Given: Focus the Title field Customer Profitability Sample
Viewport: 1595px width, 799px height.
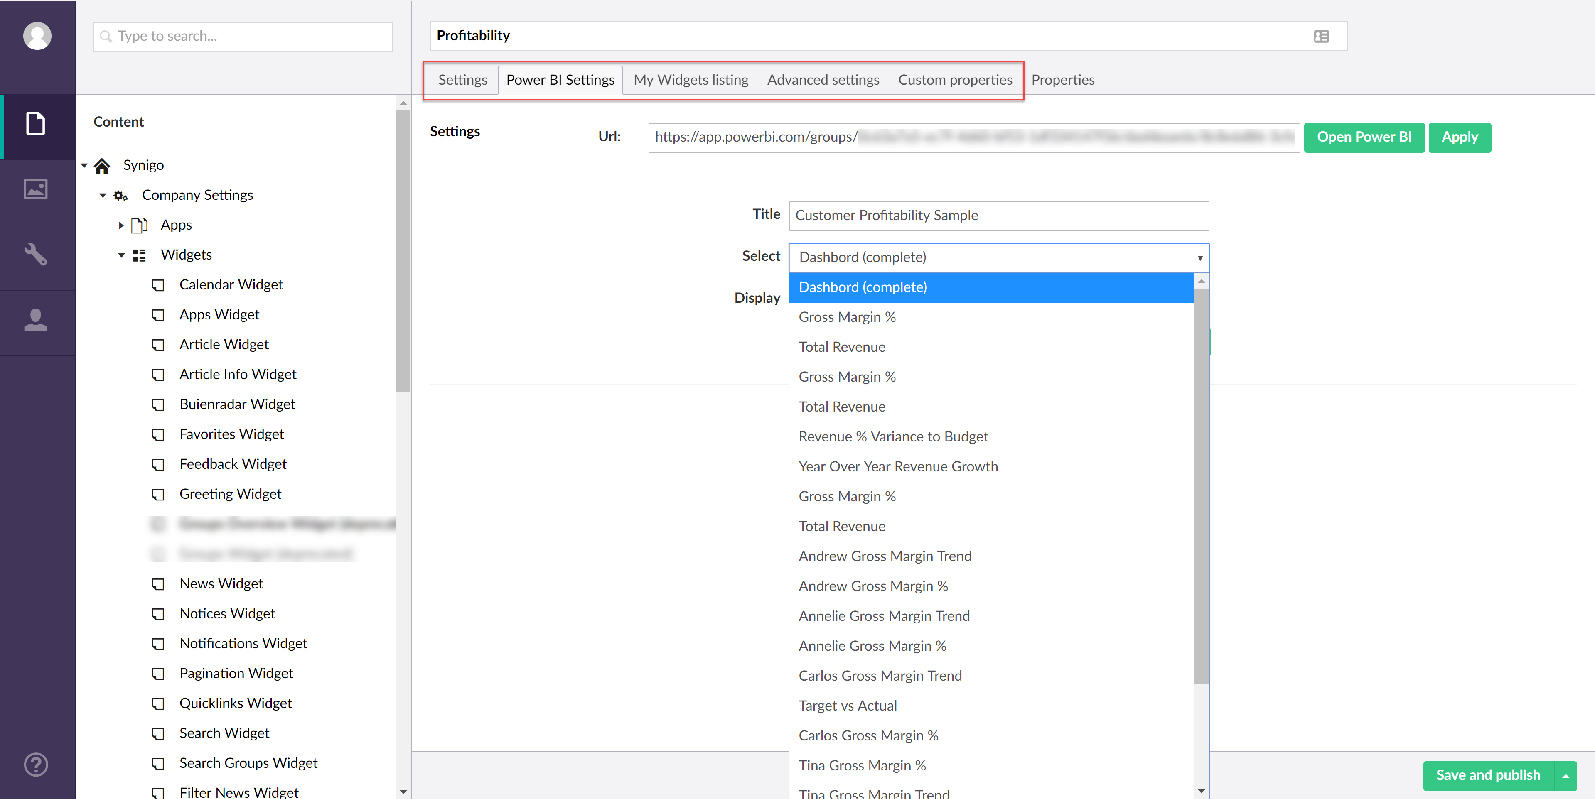Looking at the screenshot, I should (998, 216).
